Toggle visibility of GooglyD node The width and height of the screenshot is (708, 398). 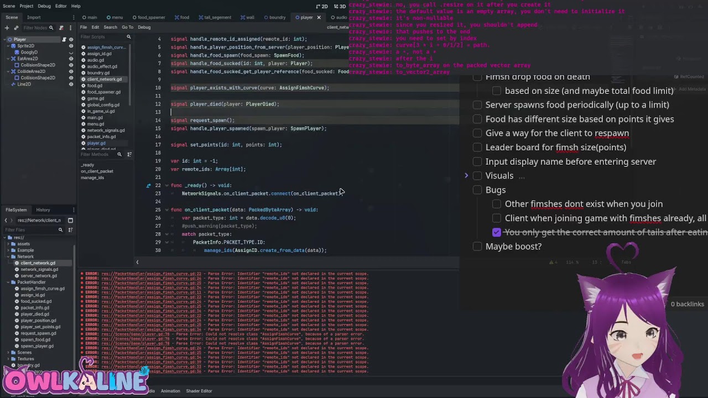pos(71,53)
